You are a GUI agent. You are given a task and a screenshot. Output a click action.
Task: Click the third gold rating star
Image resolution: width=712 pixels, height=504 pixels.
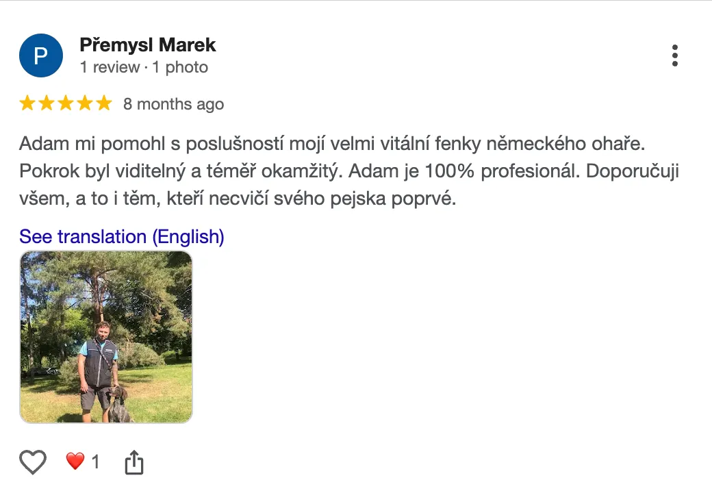[66, 103]
